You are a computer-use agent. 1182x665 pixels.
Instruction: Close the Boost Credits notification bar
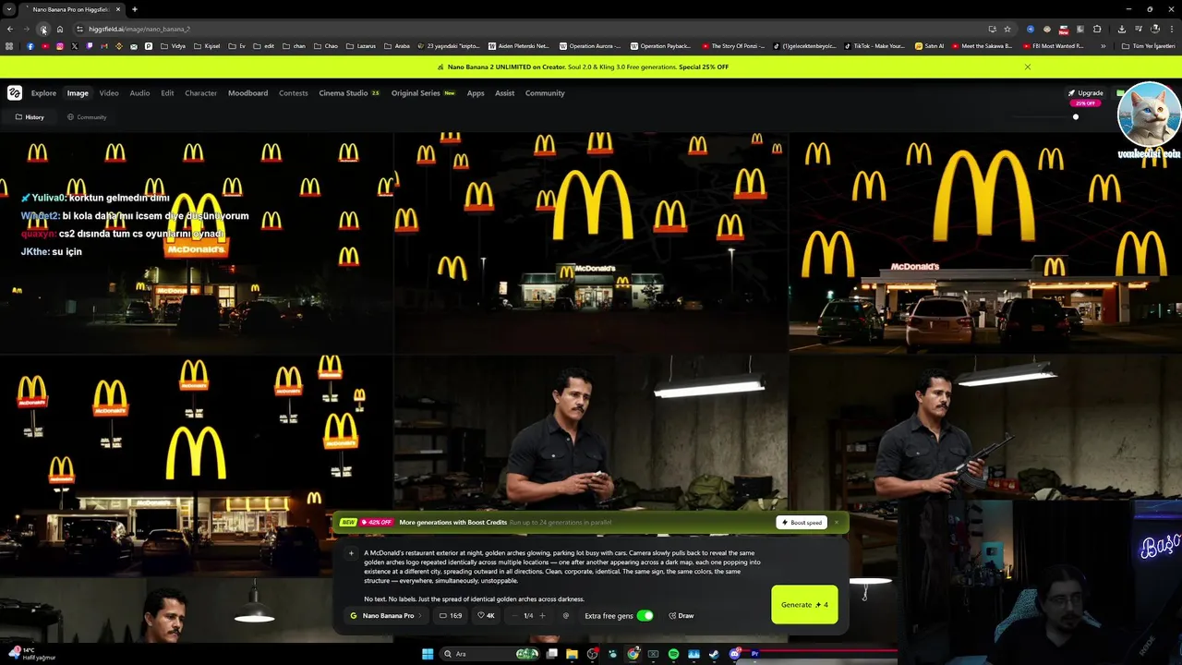[837, 523]
